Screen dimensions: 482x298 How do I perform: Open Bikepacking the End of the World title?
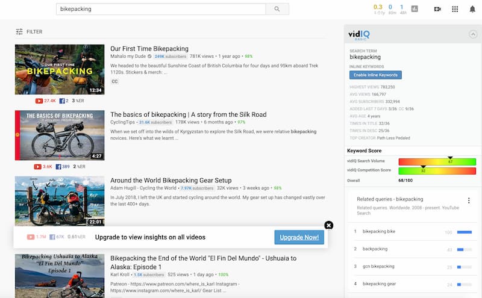pyautogui.click(x=203, y=262)
